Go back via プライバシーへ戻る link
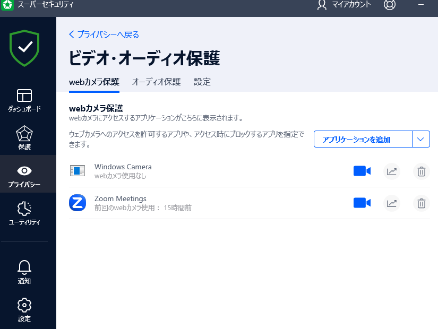The height and width of the screenshot is (329, 438). [x=104, y=34]
